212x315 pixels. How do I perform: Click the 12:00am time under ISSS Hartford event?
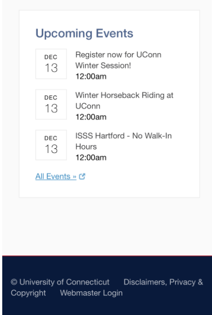(x=91, y=158)
